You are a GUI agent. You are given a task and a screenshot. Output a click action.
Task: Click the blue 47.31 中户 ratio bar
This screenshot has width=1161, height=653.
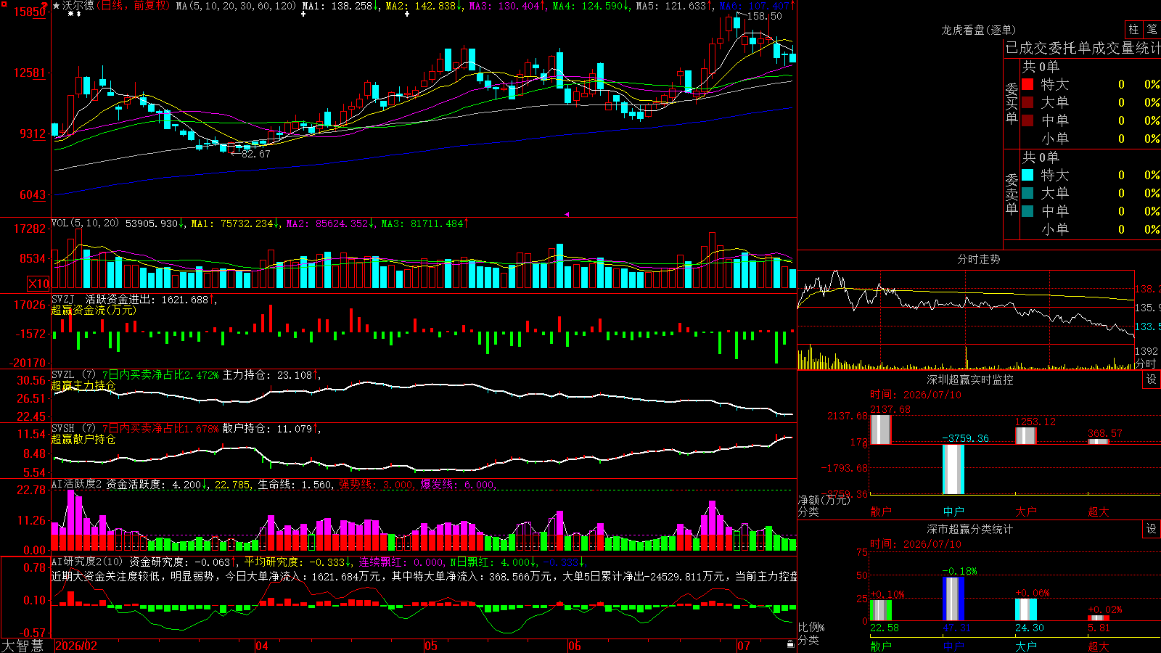(953, 599)
